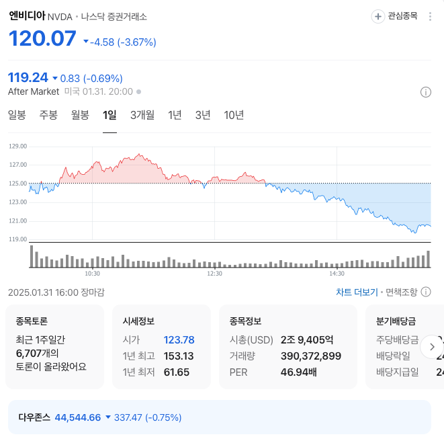The height and width of the screenshot is (445, 444).
Task: Click the 10:30 marker on chart axis
Action: coord(93,274)
